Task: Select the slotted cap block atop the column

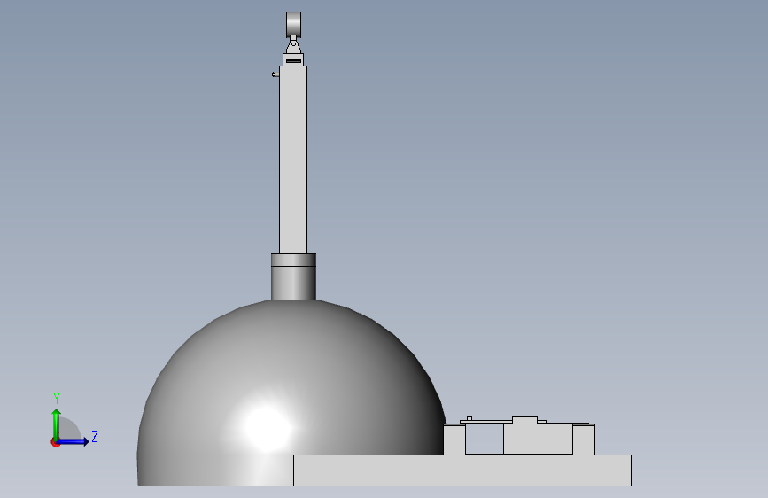Action: coord(293,59)
